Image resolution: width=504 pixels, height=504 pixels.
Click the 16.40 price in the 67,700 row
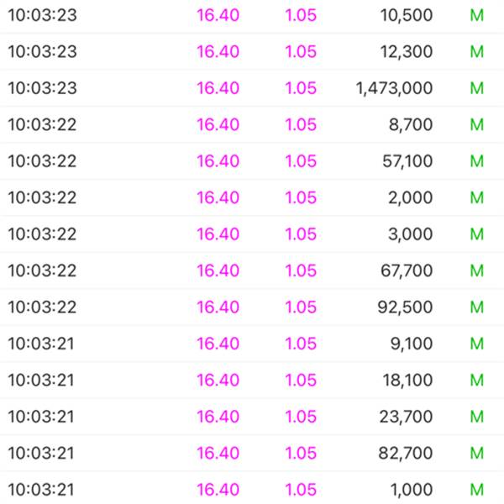[x=218, y=270]
